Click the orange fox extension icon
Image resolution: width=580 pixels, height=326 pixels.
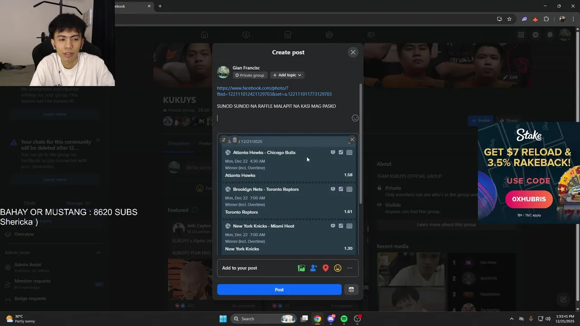point(535,19)
